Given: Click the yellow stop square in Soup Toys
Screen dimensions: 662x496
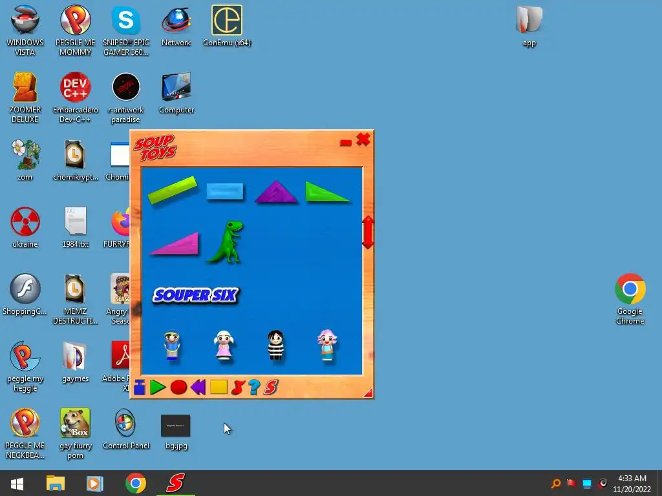Looking at the screenshot, I should pos(219,387).
